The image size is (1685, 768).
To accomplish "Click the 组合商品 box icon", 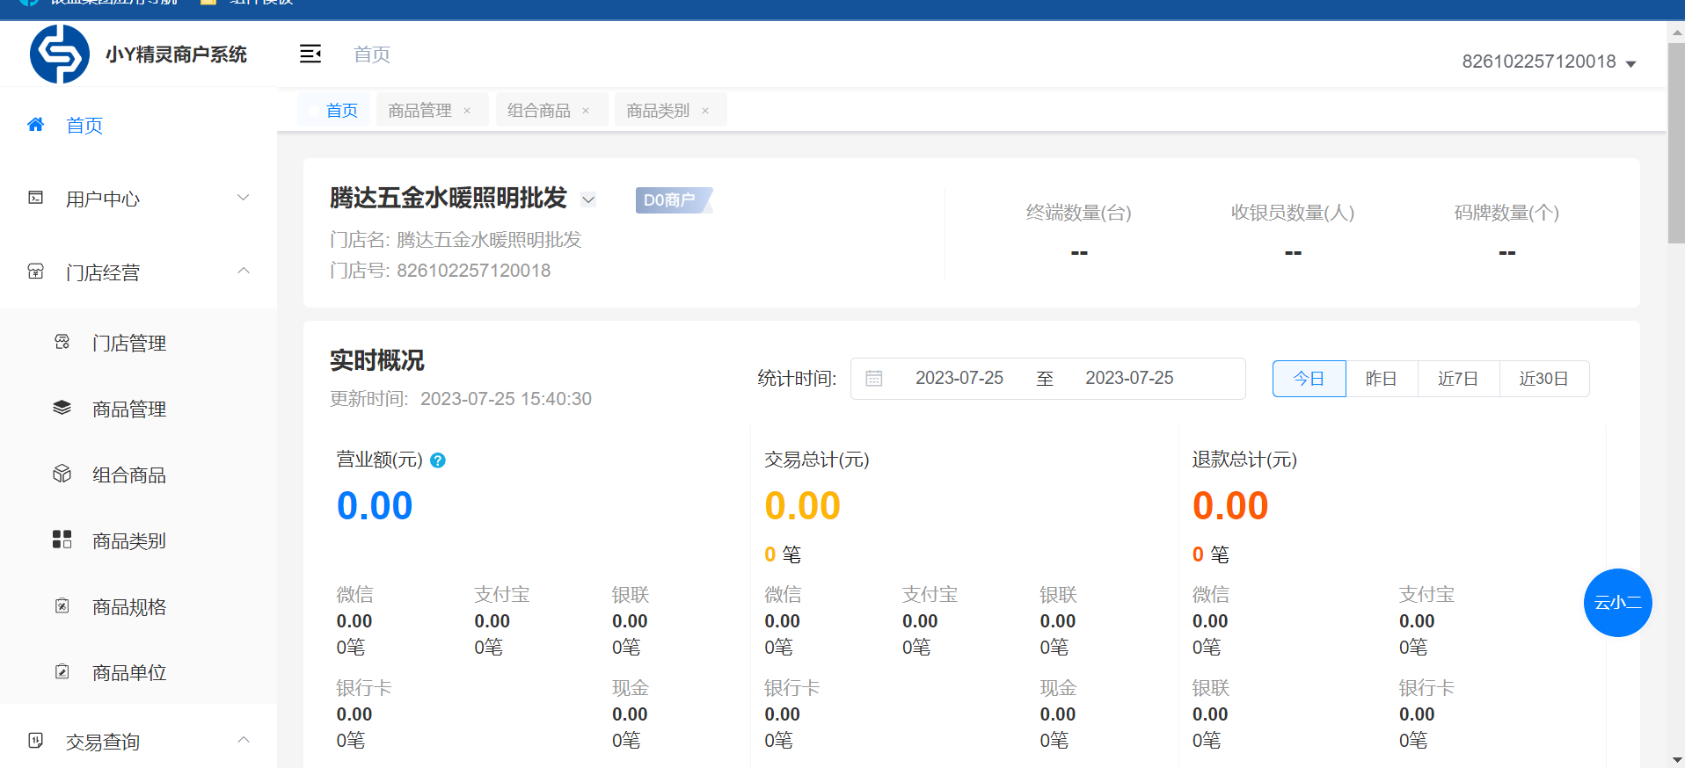I will point(62,474).
